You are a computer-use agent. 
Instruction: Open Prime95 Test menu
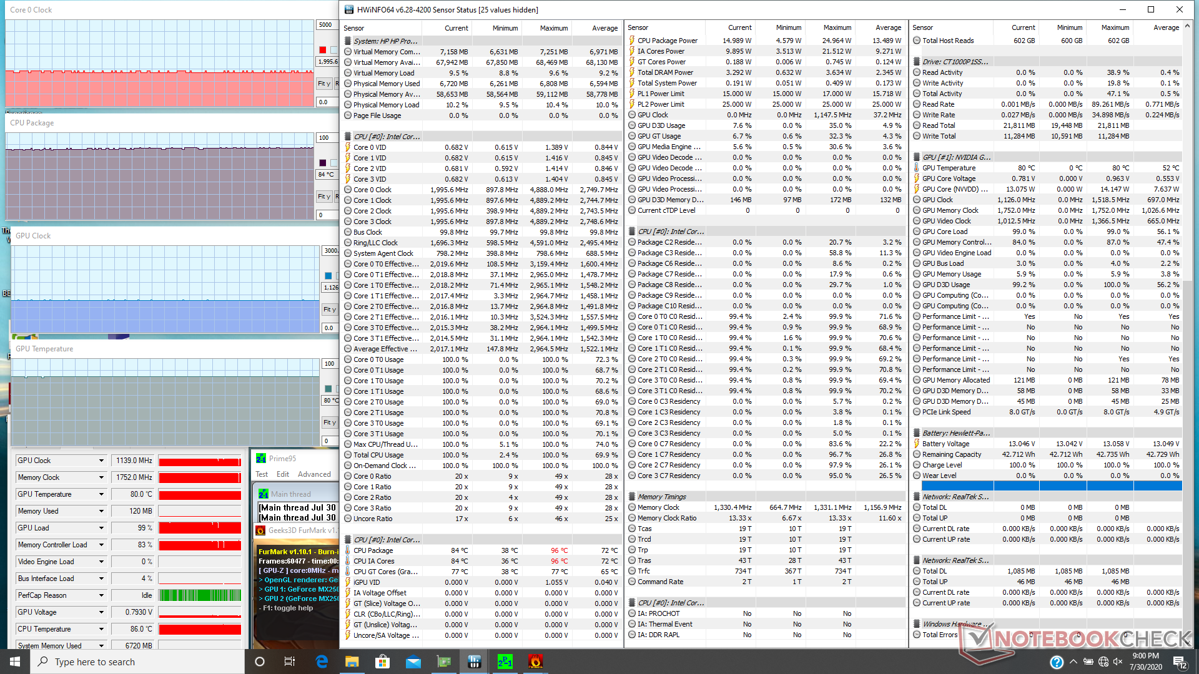(x=262, y=474)
